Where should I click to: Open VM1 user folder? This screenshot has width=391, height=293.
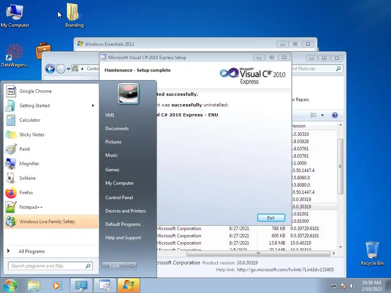[x=110, y=115]
